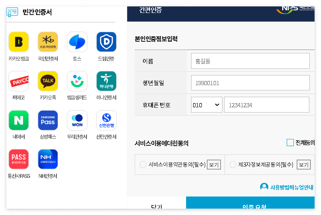Select the 통신사PASS icon
Image resolution: width=321 pixels, height=215 pixels.
[x=19, y=159]
